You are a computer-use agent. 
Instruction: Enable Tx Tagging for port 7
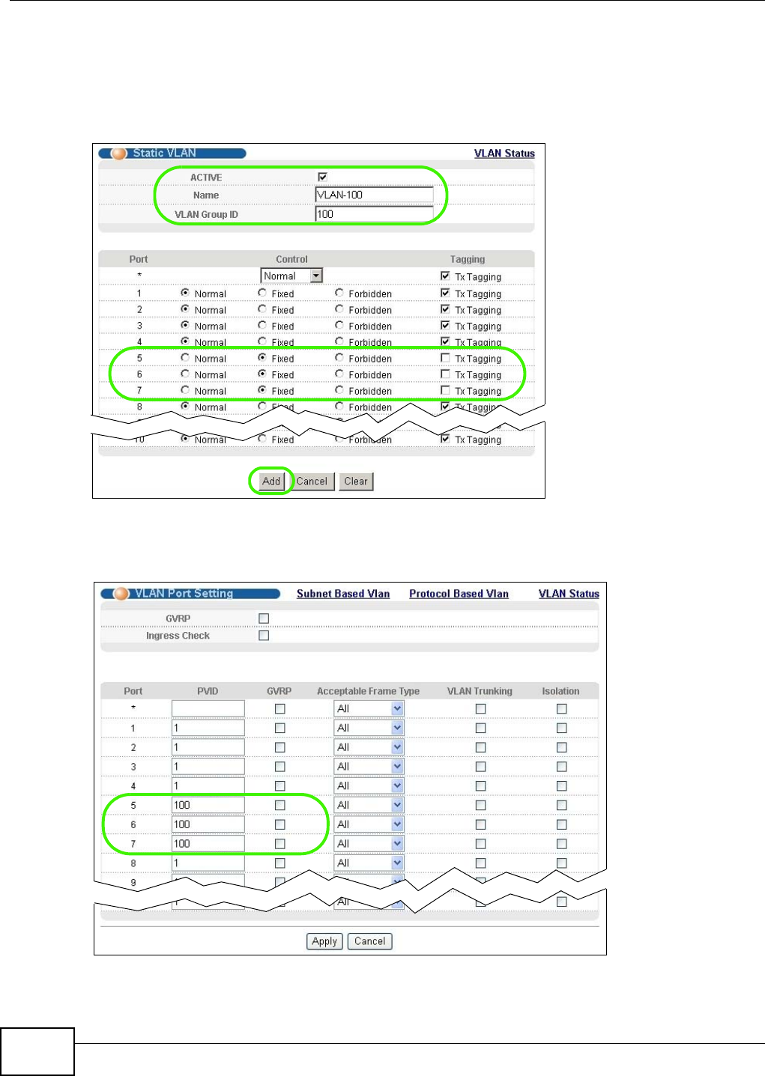click(445, 390)
